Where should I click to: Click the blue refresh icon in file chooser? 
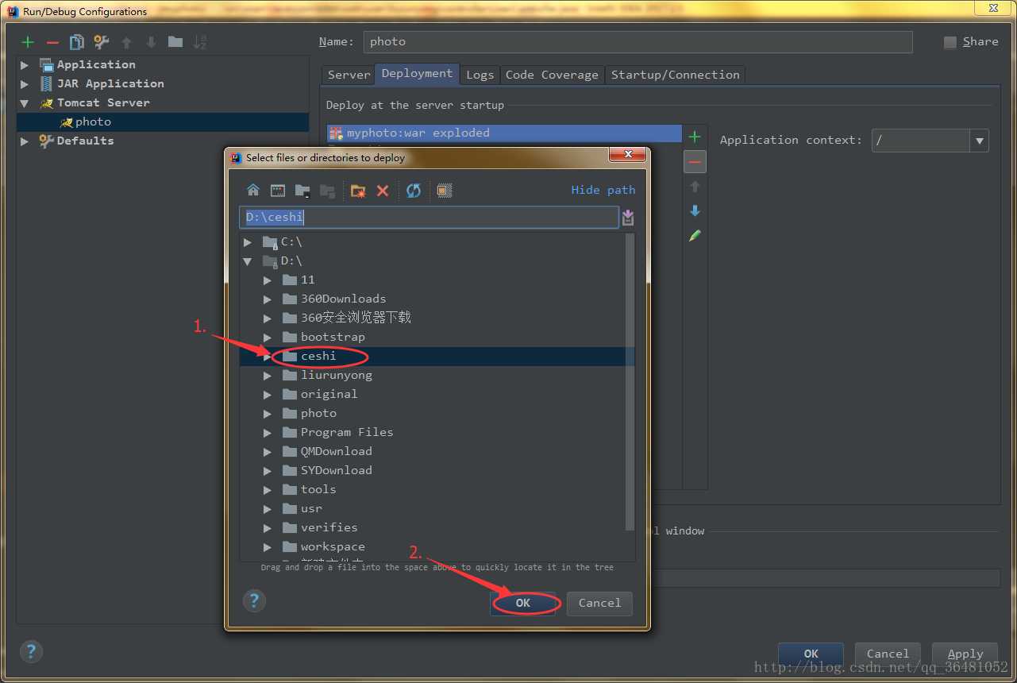tap(414, 191)
